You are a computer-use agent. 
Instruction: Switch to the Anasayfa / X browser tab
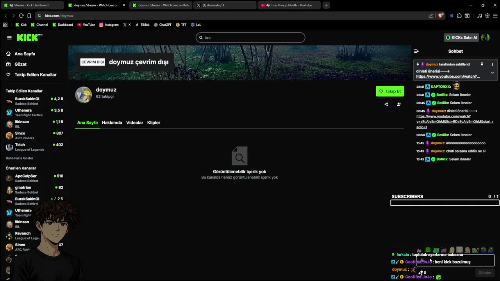coord(225,5)
